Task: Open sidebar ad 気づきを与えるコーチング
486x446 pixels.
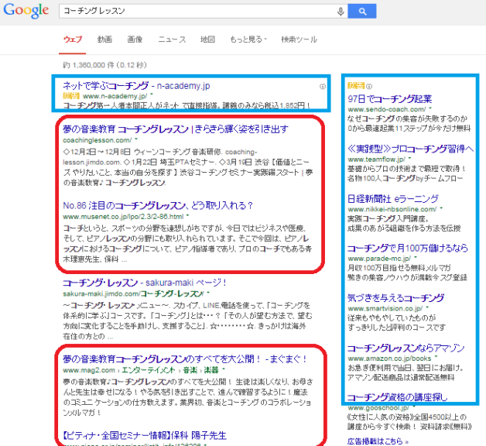Action: click(x=395, y=298)
